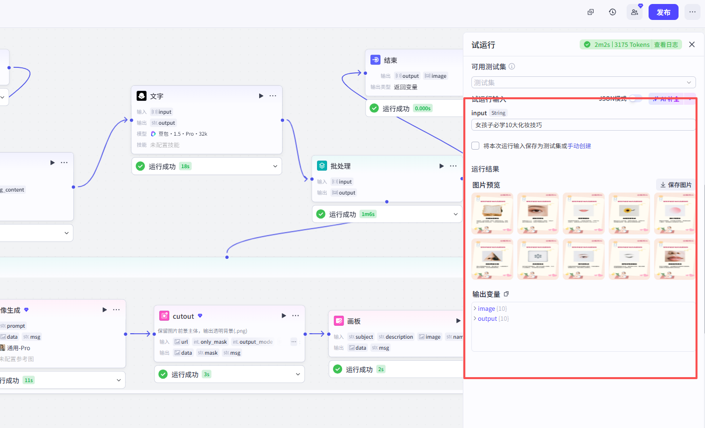Click the String type tag beside input
The height and width of the screenshot is (428, 705).
click(498, 113)
